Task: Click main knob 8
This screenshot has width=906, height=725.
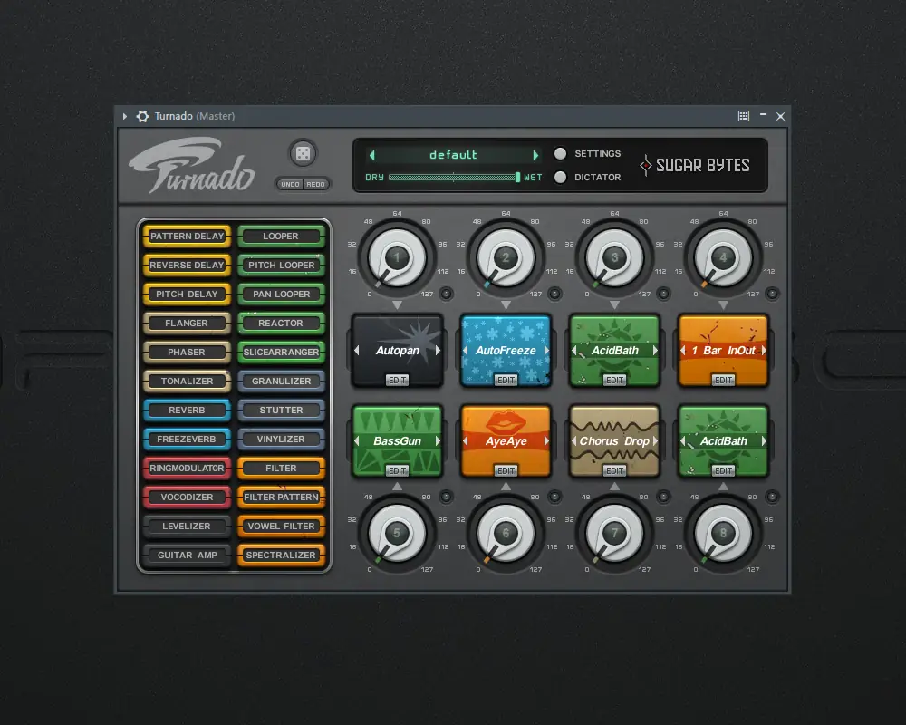Action: (723, 533)
